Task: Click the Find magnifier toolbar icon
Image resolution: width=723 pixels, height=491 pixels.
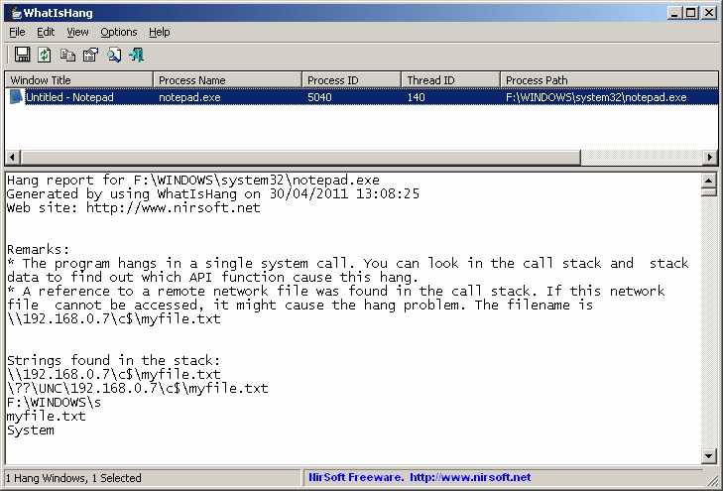Action: pos(114,55)
